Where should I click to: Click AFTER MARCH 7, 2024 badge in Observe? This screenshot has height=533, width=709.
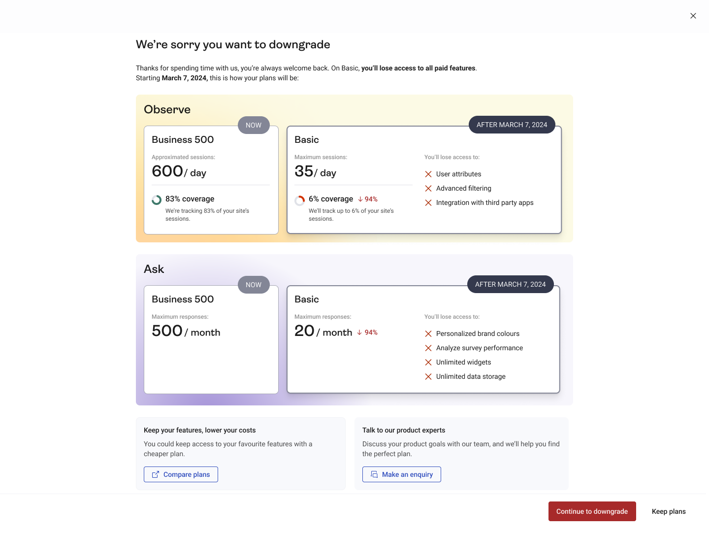tap(512, 125)
